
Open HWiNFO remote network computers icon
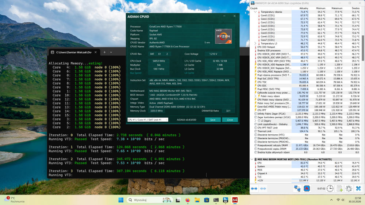297,189
